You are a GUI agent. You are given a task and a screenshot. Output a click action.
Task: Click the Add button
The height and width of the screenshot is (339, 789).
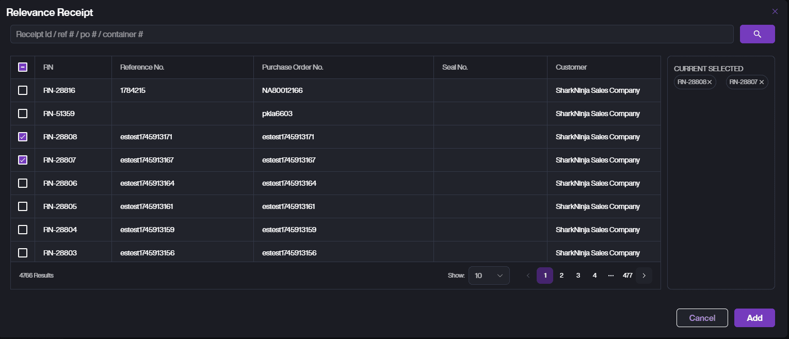click(x=754, y=318)
